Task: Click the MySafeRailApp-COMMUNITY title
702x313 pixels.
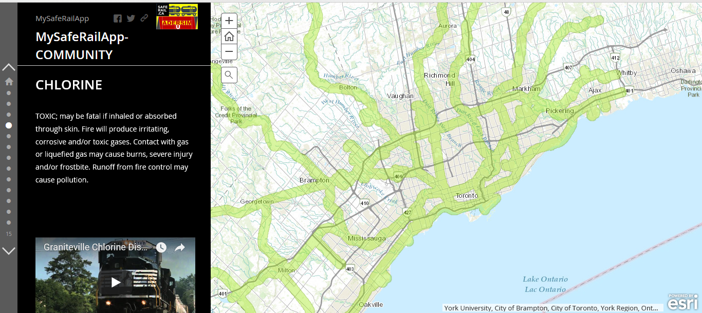Action: [82, 46]
